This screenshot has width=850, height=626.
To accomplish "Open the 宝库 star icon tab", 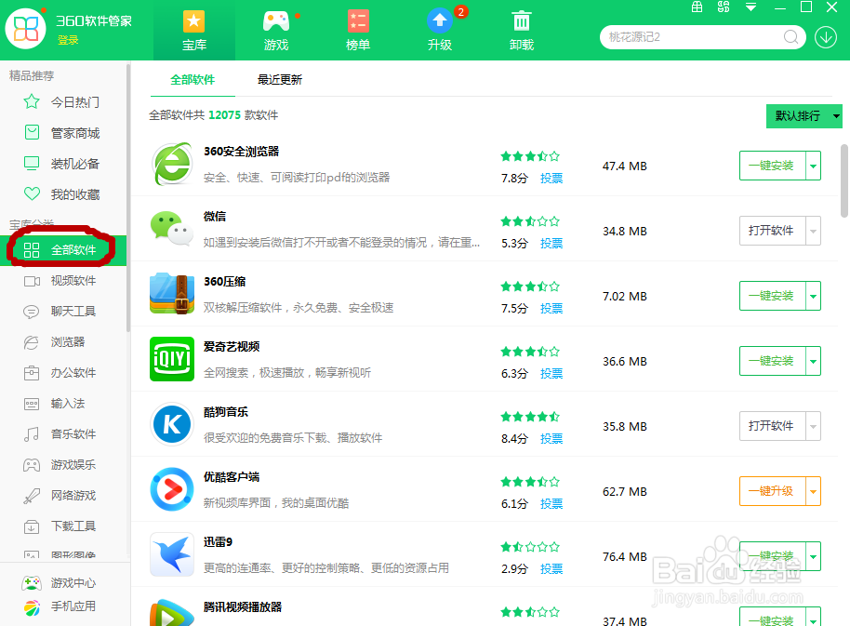I will click(194, 31).
